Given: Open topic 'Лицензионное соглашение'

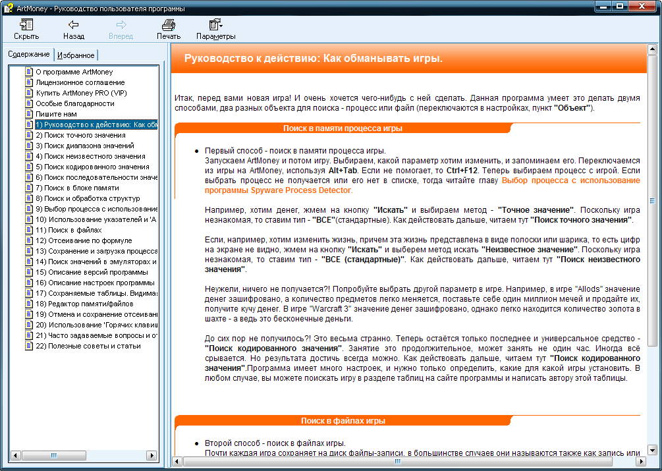Looking at the screenshot, I should [x=80, y=82].
